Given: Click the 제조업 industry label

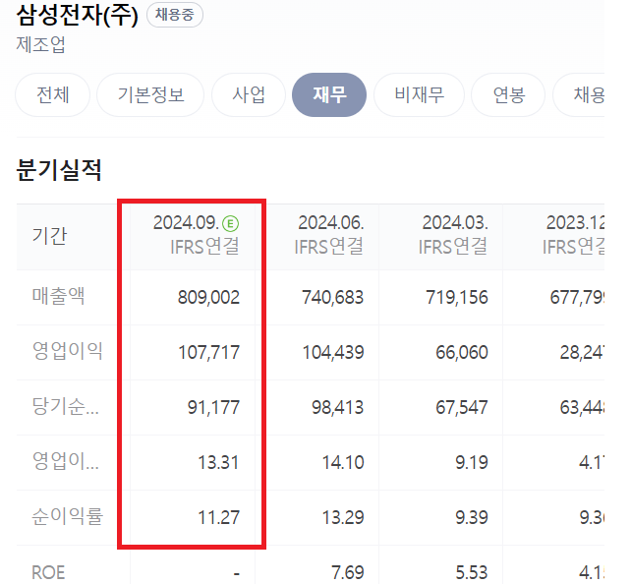Looking at the screenshot, I should pyautogui.click(x=40, y=44).
